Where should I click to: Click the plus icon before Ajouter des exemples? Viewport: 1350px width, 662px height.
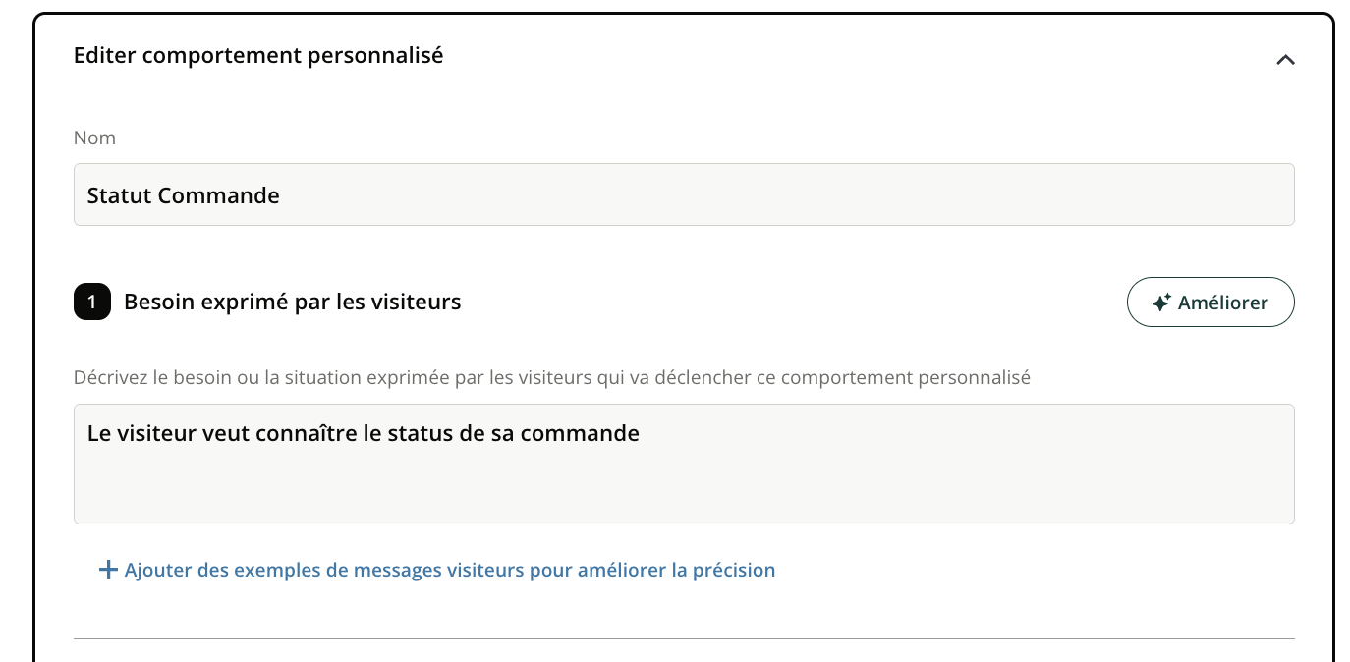[x=108, y=570]
